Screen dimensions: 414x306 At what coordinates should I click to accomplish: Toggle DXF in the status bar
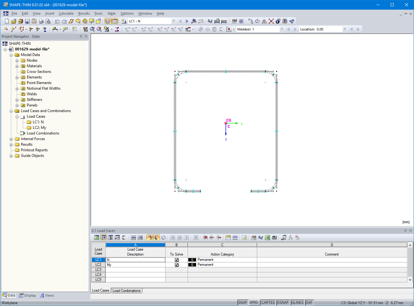pyautogui.click(x=309, y=303)
